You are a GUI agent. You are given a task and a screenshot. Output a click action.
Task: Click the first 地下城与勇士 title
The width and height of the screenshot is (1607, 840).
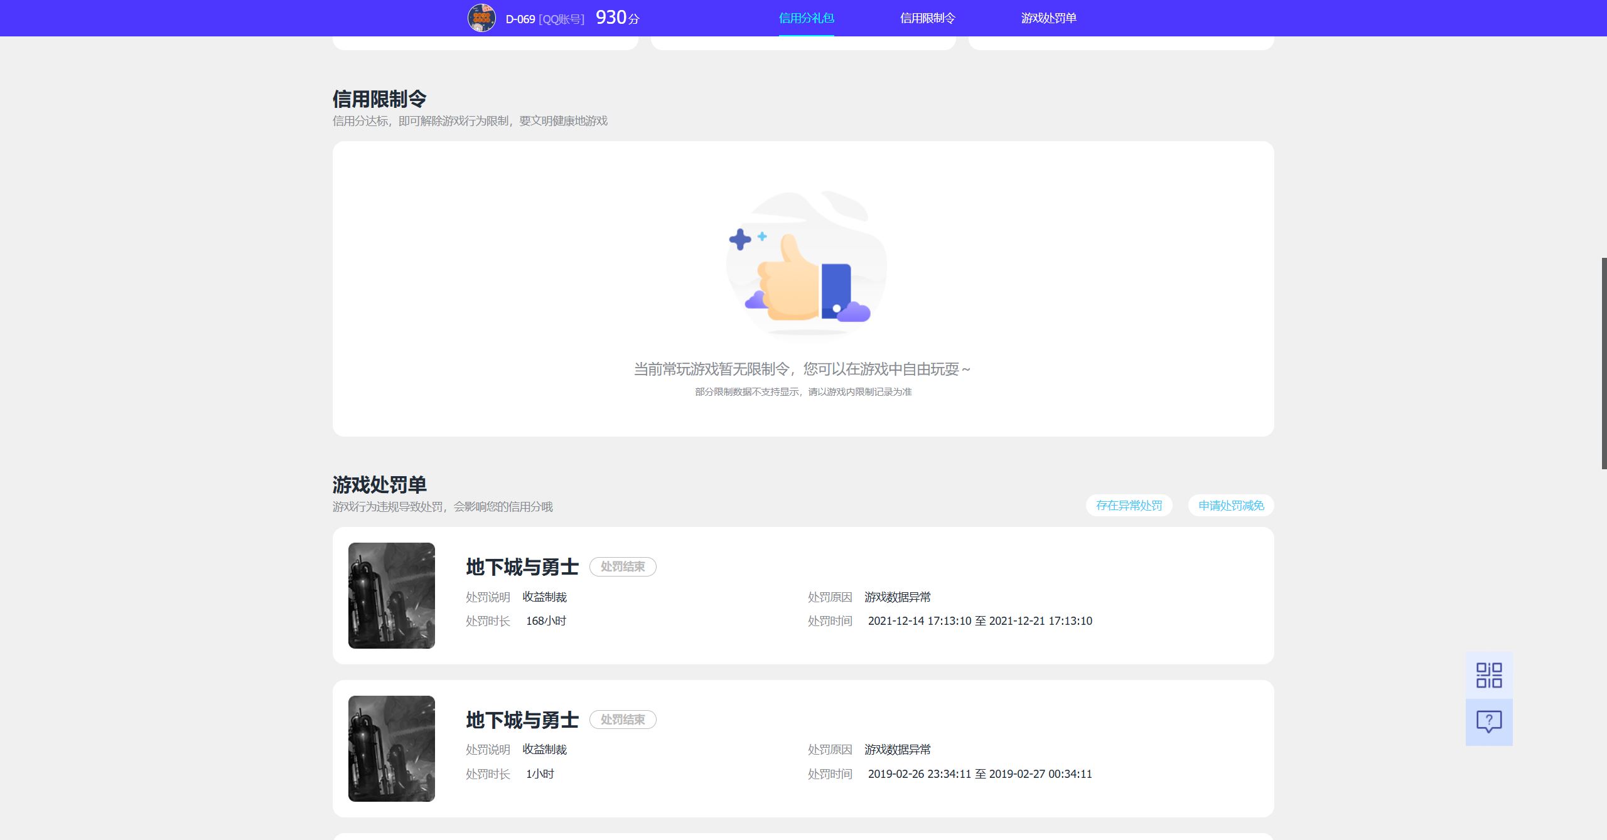click(522, 567)
